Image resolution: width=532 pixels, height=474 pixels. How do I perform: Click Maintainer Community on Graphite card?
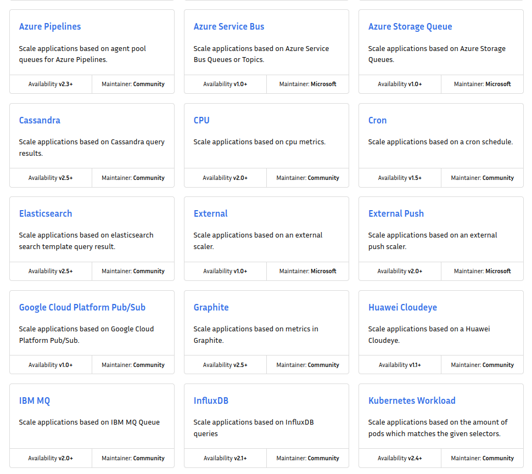click(x=308, y=365)
